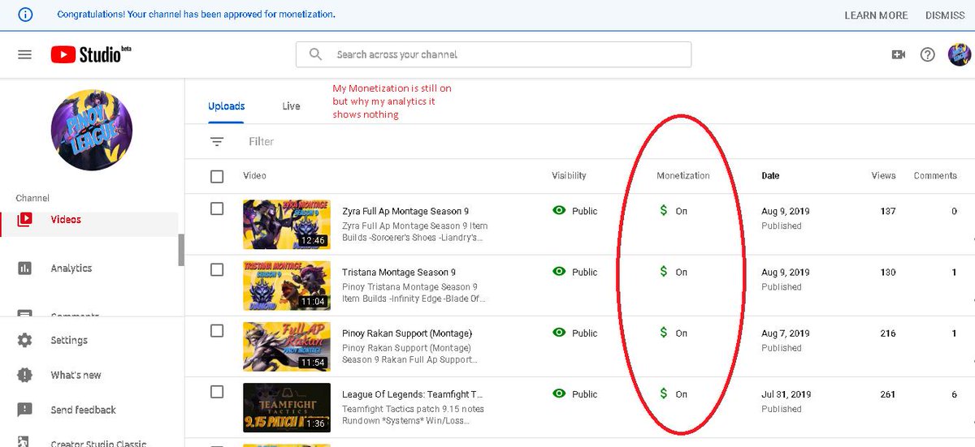Click the info icon in monetization banner
Viewport: 975px width, 447px height.
click(26, 15)
